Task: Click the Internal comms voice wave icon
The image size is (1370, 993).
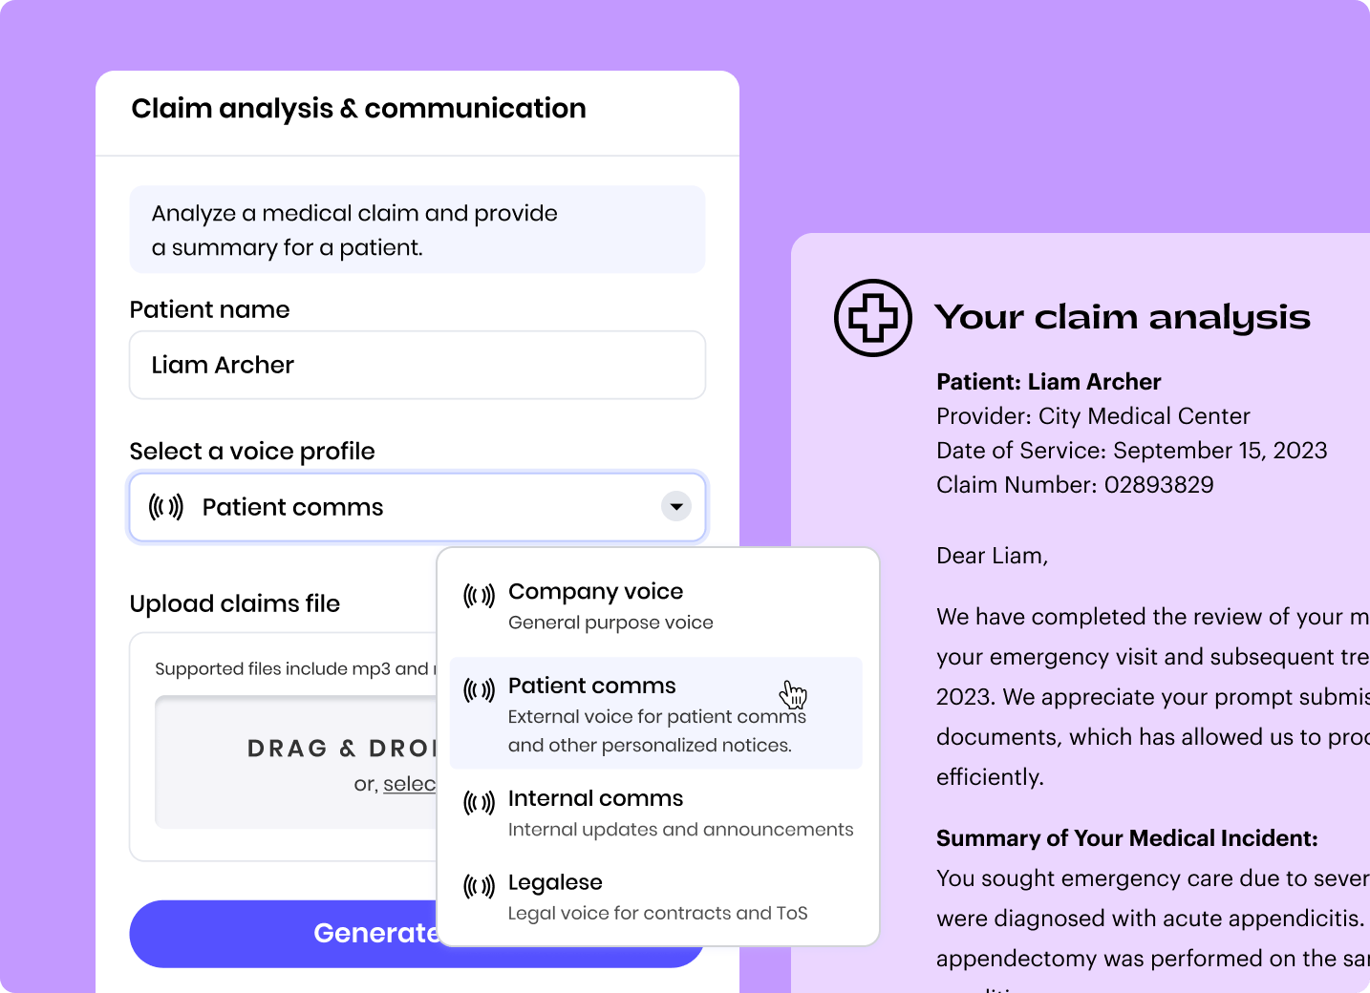Action: tap(478, 802)
